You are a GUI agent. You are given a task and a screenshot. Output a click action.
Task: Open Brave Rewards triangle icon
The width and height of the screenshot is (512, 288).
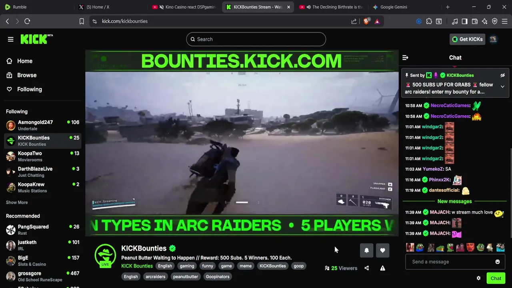tap(377, 21)
